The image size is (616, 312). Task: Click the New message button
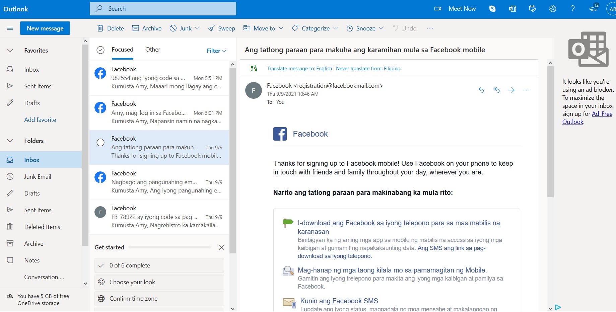click(x=45, y=28)
